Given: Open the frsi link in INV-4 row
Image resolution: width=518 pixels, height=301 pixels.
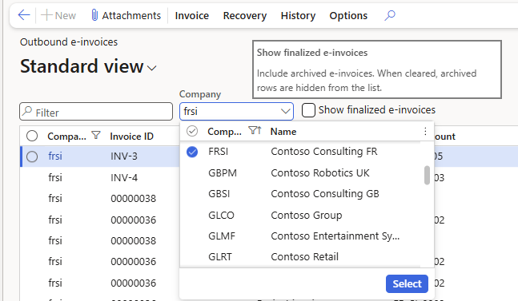Looking at the screenshot, I should (x=55, y=177).
